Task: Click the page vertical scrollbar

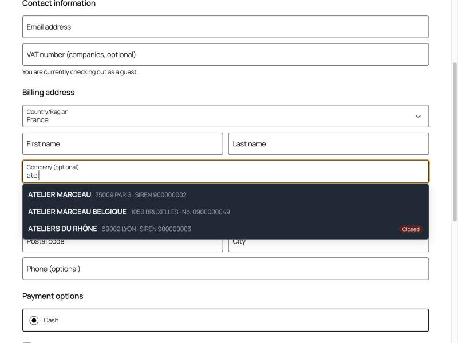Action: pos(455,142)
